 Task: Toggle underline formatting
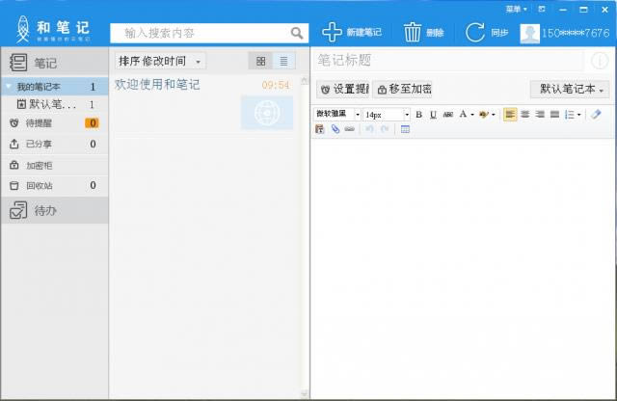[433, 115]
